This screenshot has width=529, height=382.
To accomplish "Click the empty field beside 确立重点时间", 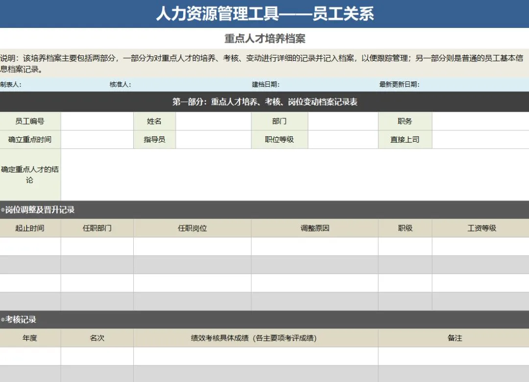I will tap(97, 139).
